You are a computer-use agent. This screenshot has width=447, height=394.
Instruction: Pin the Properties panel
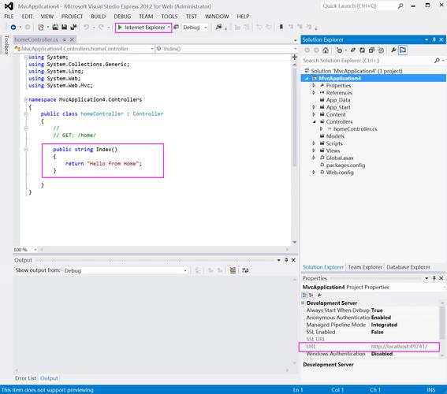click(434, 278)
